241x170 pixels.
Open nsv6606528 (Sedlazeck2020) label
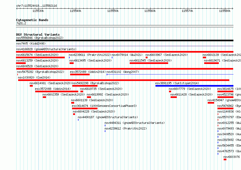click(x=37, y=66)
